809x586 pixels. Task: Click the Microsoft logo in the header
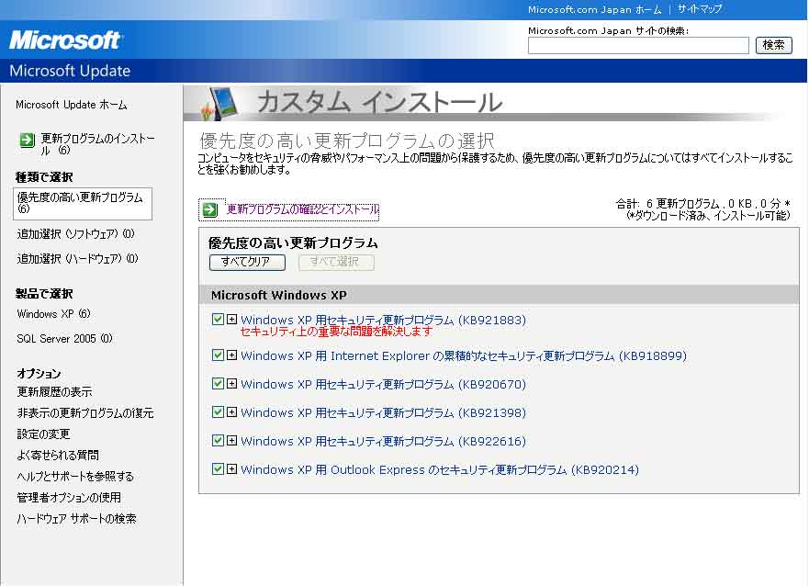tap(65, 39)
